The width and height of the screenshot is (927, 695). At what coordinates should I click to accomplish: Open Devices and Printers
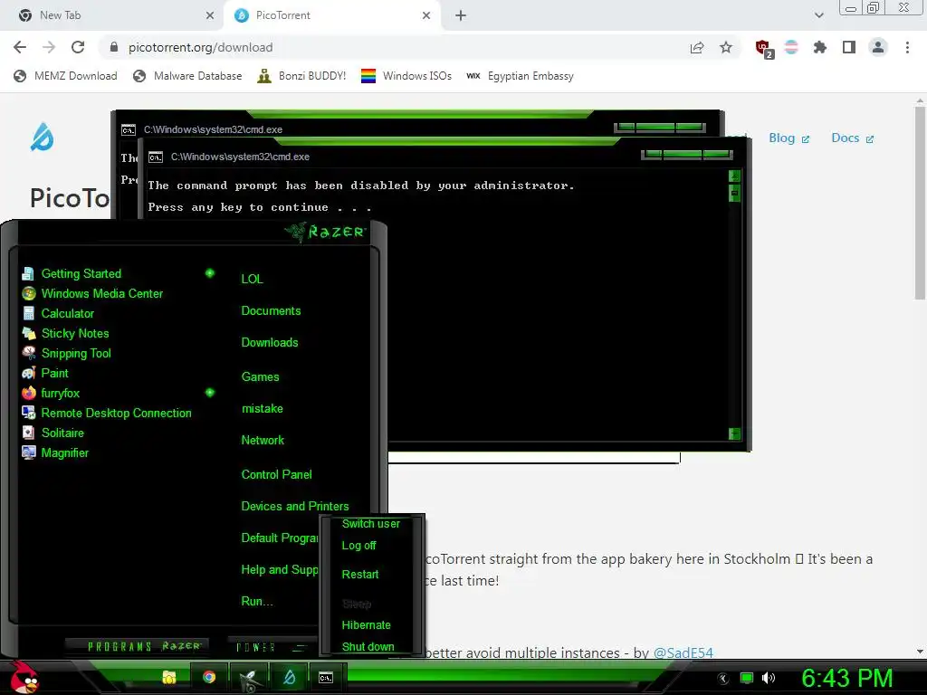click(x=294, y=507)
